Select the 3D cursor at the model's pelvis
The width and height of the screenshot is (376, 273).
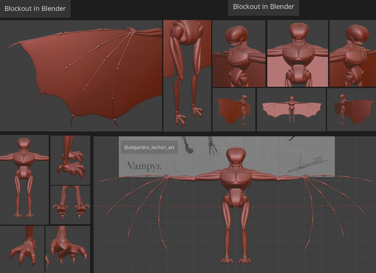click(236, 206)
